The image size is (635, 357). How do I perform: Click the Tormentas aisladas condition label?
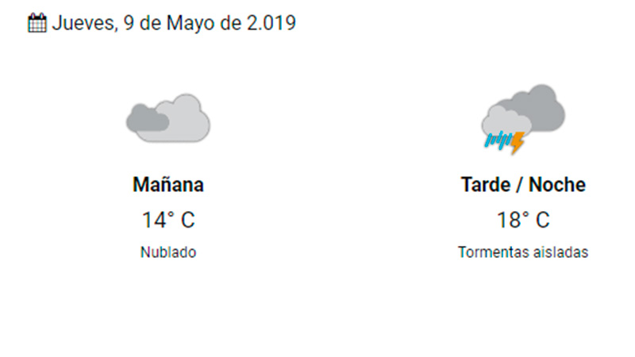pyautogui.click(x=523, y=252)
